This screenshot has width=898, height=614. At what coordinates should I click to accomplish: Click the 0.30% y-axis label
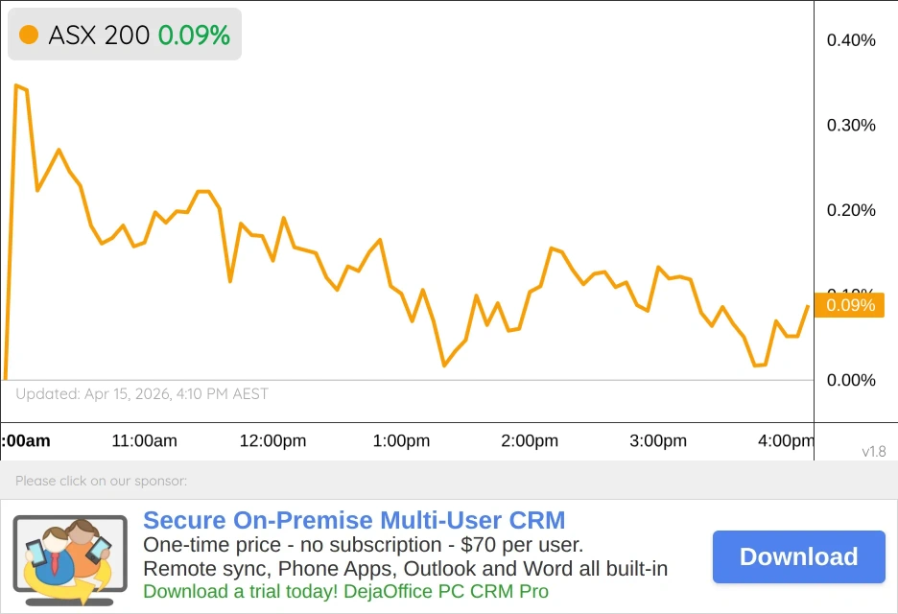coord(851,126)
